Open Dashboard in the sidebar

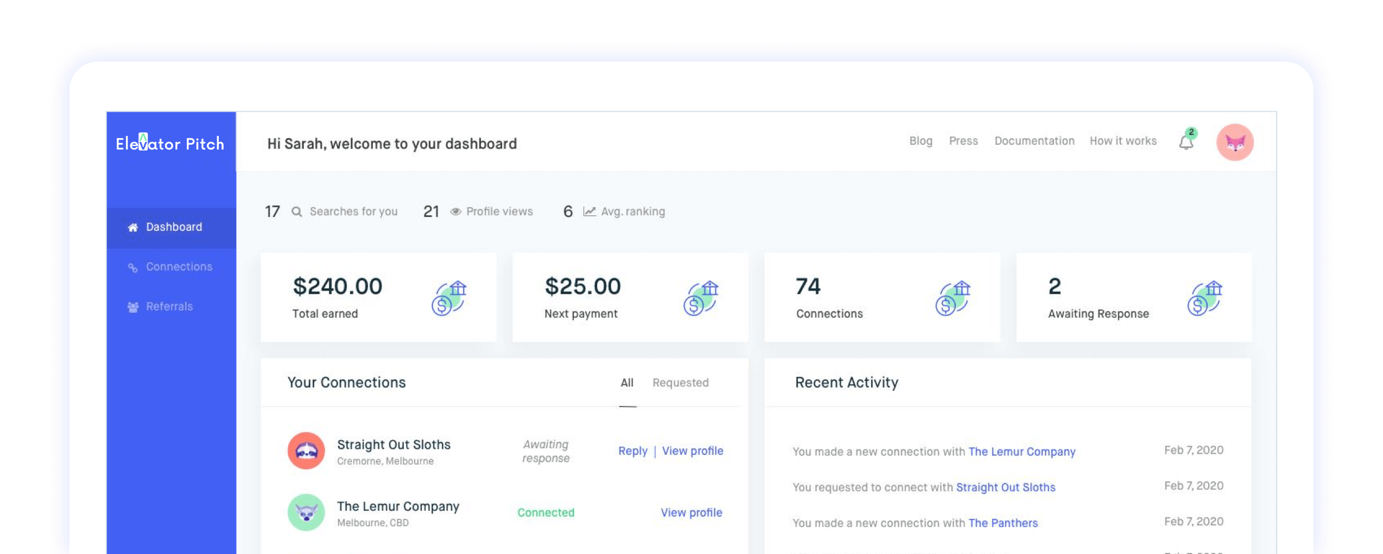coord(174,227)
